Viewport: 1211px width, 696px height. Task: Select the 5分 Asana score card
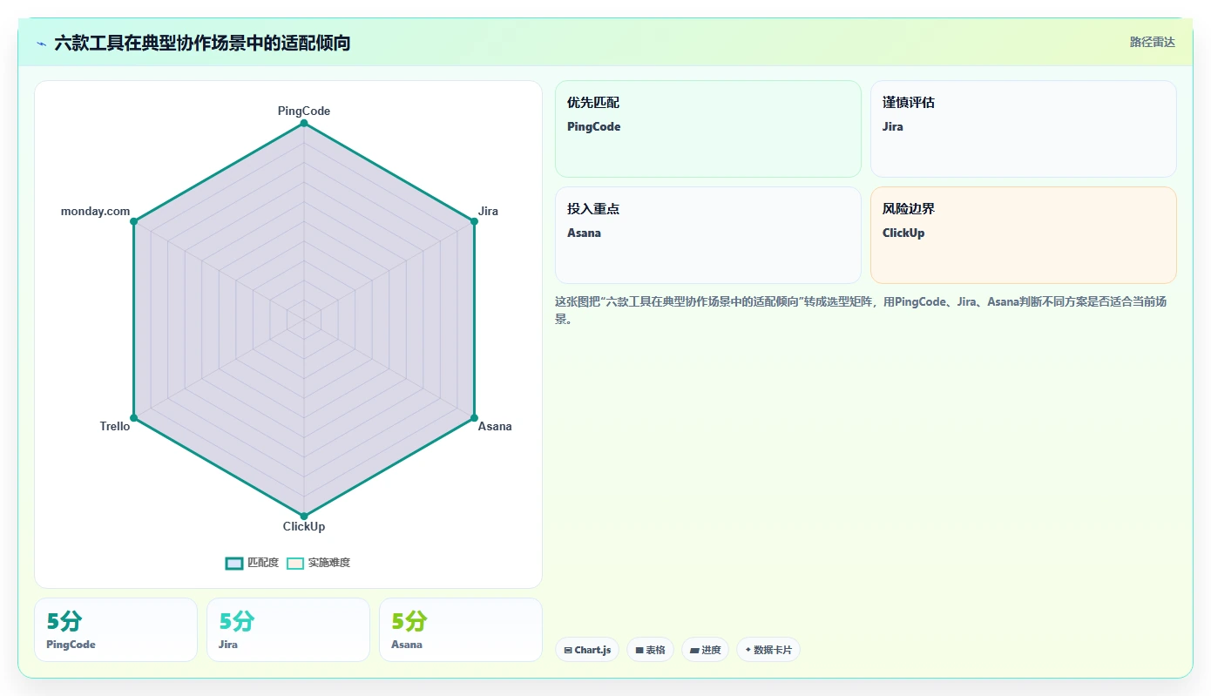(x=461, y=630)
